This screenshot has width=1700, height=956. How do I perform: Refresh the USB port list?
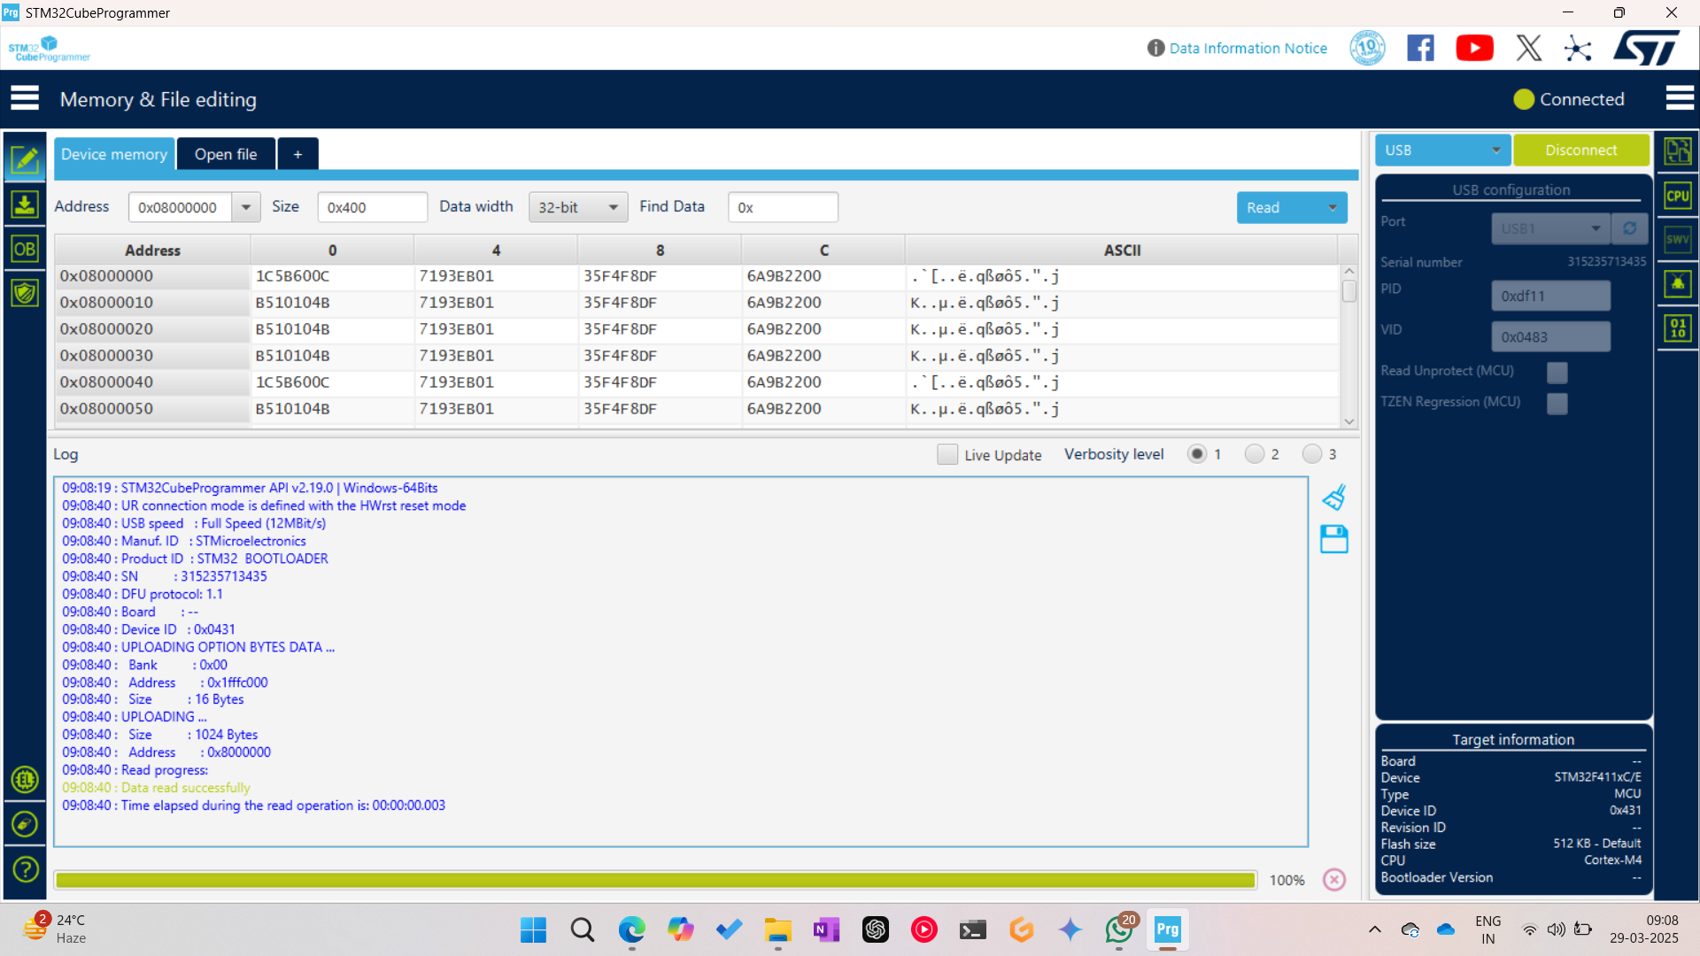click(1630, 228)
